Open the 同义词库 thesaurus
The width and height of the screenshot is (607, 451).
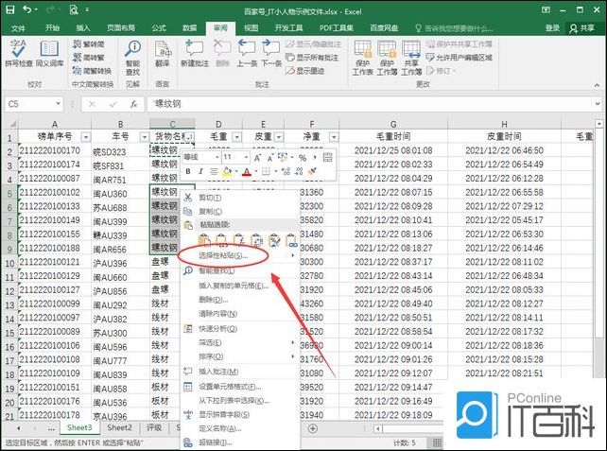click(x=49, y=54)
